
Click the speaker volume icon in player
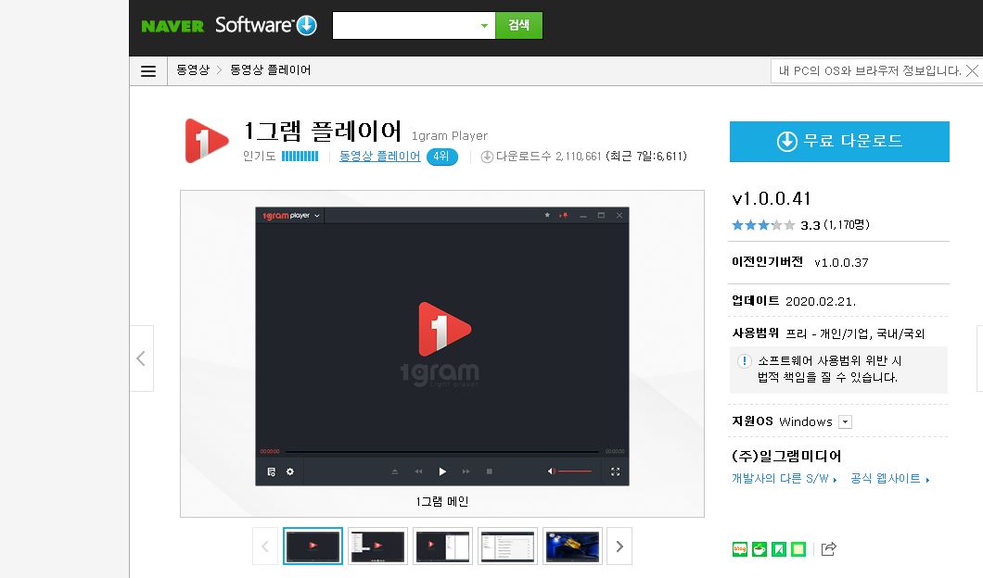pos(551,471)
